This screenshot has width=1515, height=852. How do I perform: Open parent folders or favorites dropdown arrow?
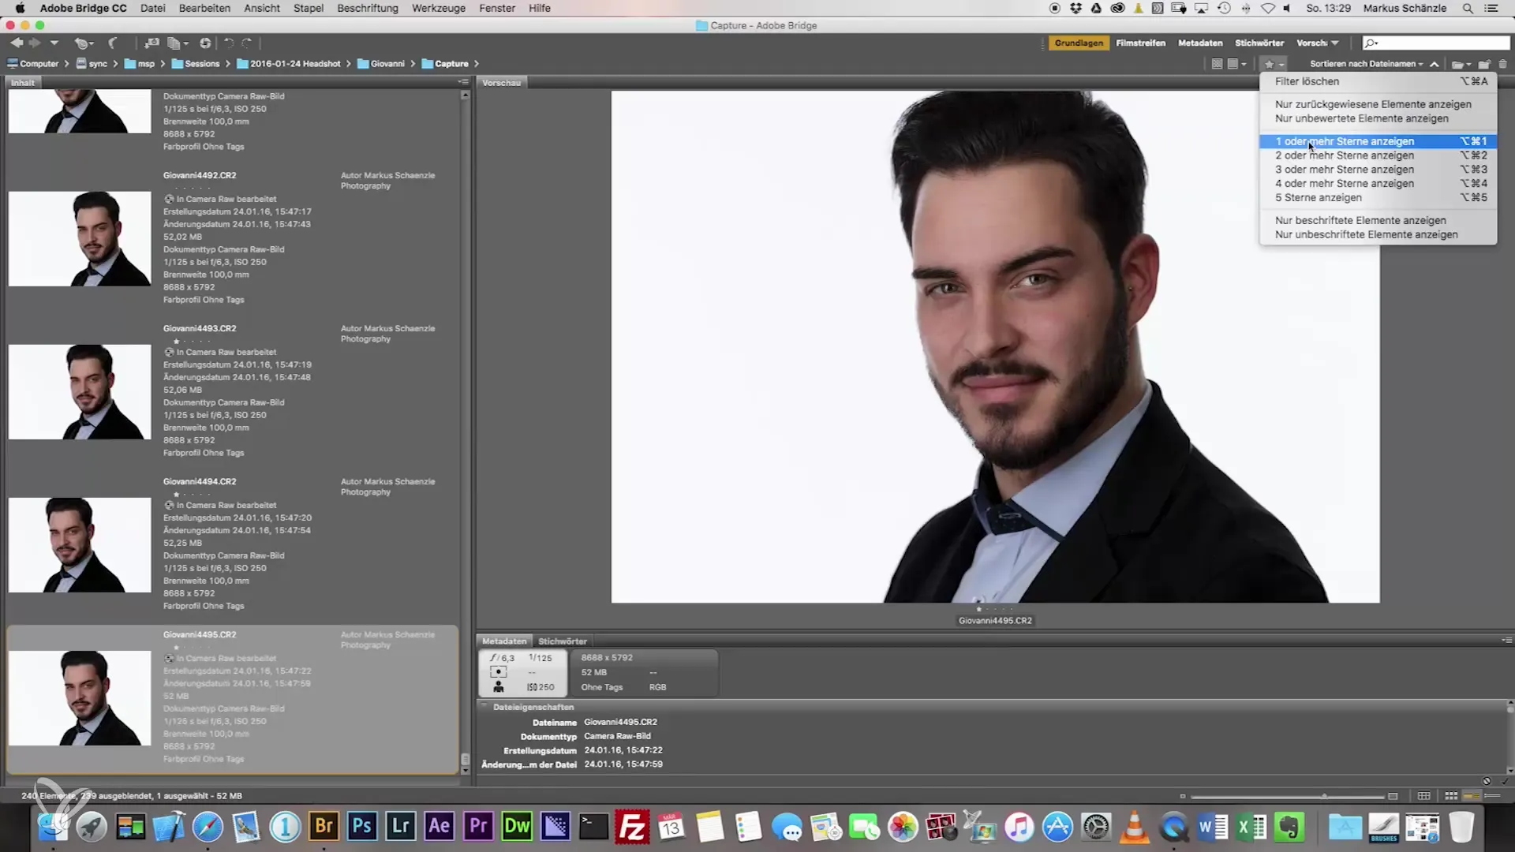pos(54,43)
